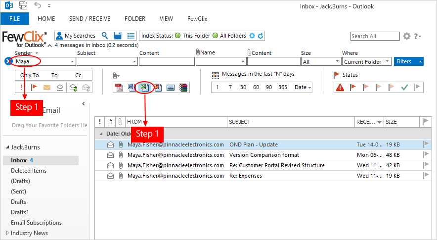Image resolution: width=437 pixels, height=240 pixels.
Task: Open the SEND / RECEIVE tab
Action: [90, 19]
